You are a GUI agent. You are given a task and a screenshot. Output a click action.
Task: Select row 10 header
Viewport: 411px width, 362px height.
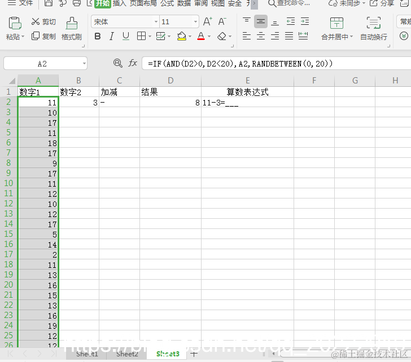tap(8, 183)
